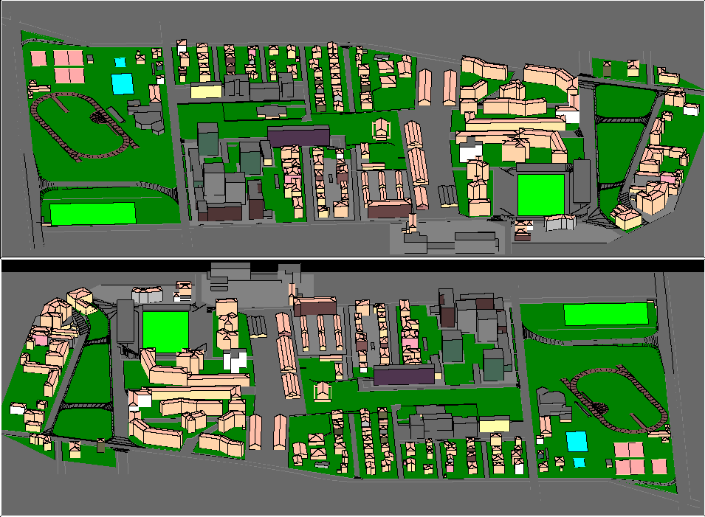Click the bright green stadium pitch in bottom view
Viewport: 705px width, 517px height.
tap(165, 331)
